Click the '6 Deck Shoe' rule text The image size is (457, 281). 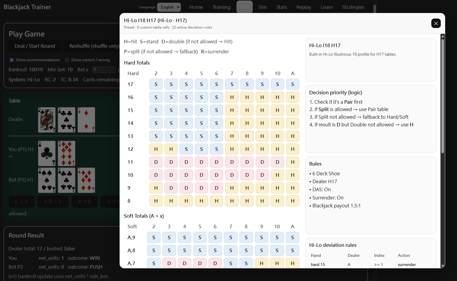coord(326,173)
